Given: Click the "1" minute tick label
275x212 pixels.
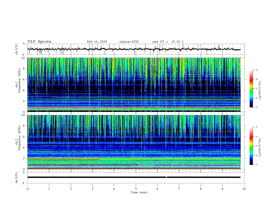Looking at the screenshot, I should 49,189.
